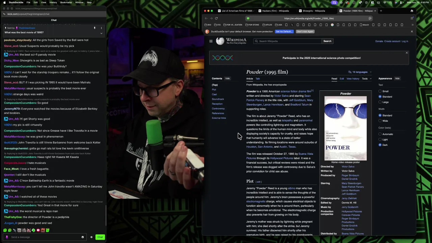Open the XFILES bookmarks folder
The width and height of the screenshot is (432, 243).
point(267,25)
